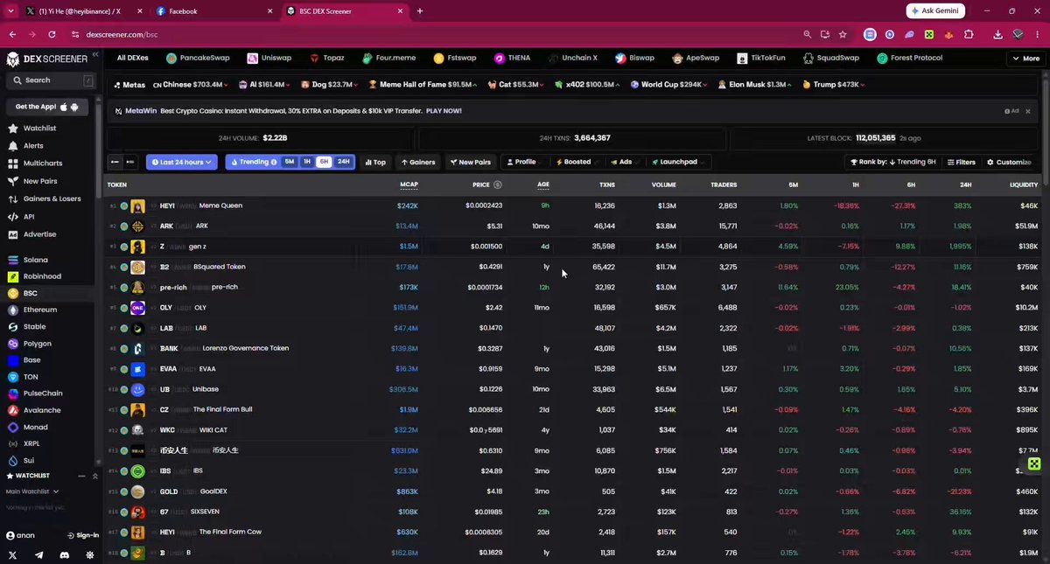Screen dimensions: 1050x564
Task: Set trending timeframe to 1H
Action: coord(307,162)
